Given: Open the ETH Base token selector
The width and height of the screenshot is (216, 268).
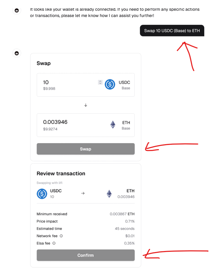Looking at the screenshot, I should [120, 125].
